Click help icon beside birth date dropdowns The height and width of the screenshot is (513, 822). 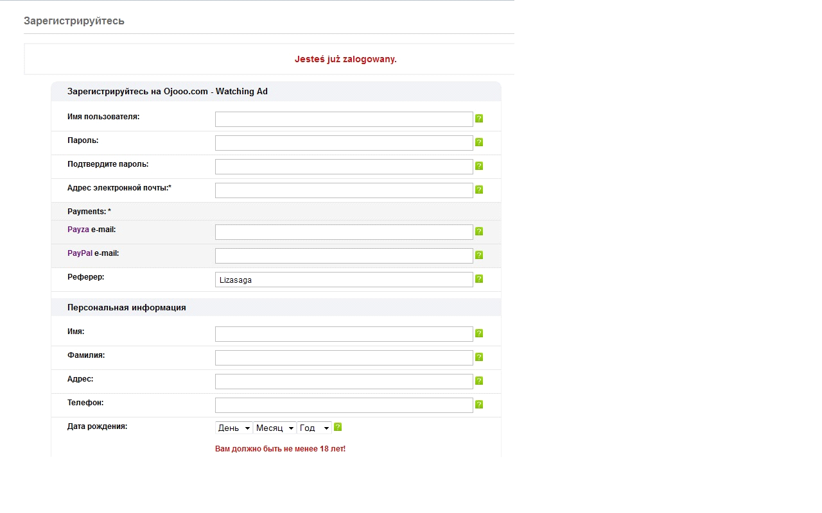338,427
